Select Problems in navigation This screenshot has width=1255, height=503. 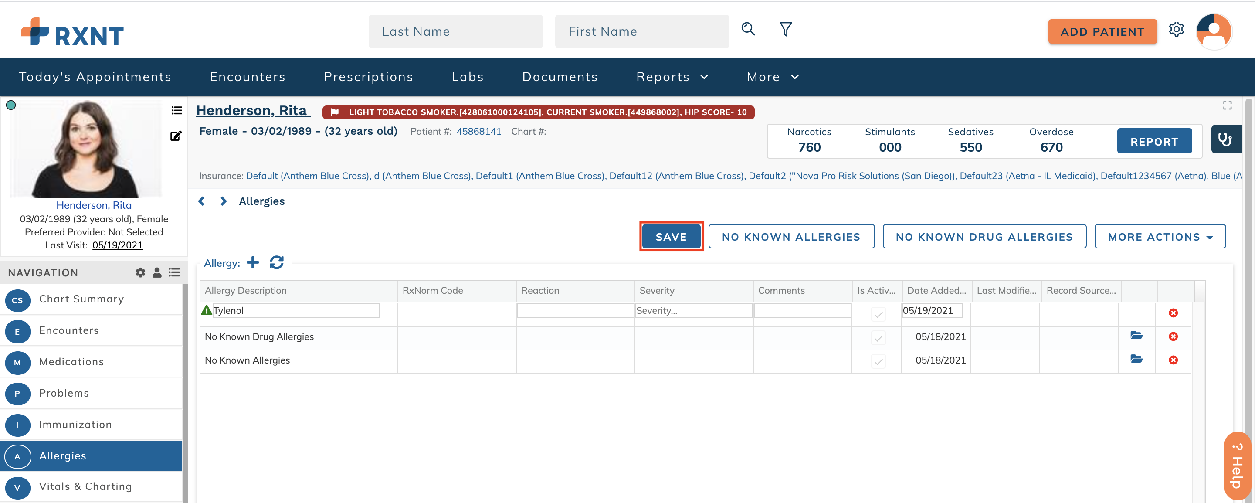point(91,393)
